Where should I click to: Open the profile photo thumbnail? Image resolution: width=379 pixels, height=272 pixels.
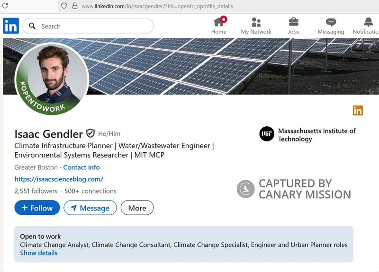[x=52, y=79]
